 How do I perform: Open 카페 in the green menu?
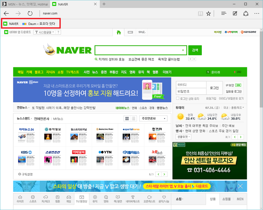click(x=29, y=72)
